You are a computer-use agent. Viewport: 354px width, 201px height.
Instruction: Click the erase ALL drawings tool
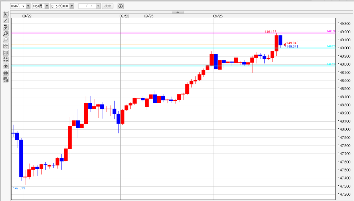(6, 27)
